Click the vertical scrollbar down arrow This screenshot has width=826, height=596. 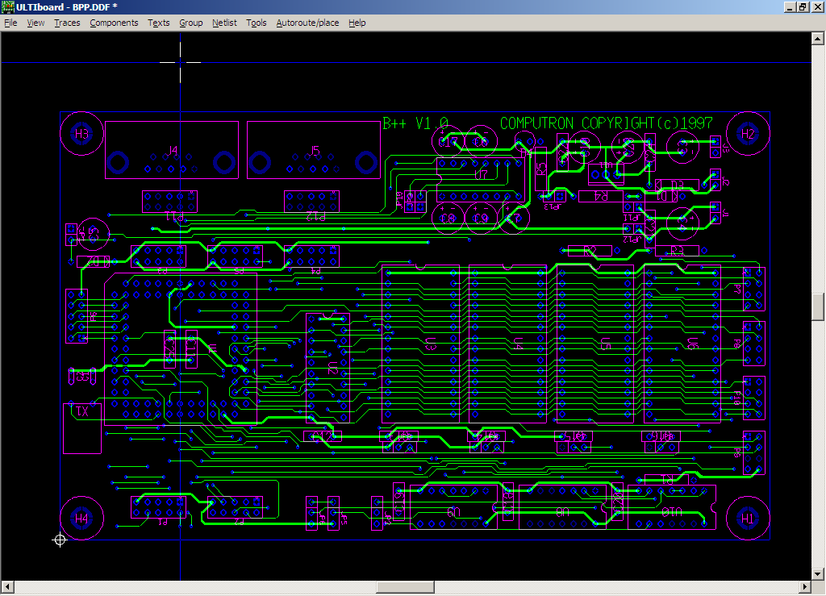[818, 573]
